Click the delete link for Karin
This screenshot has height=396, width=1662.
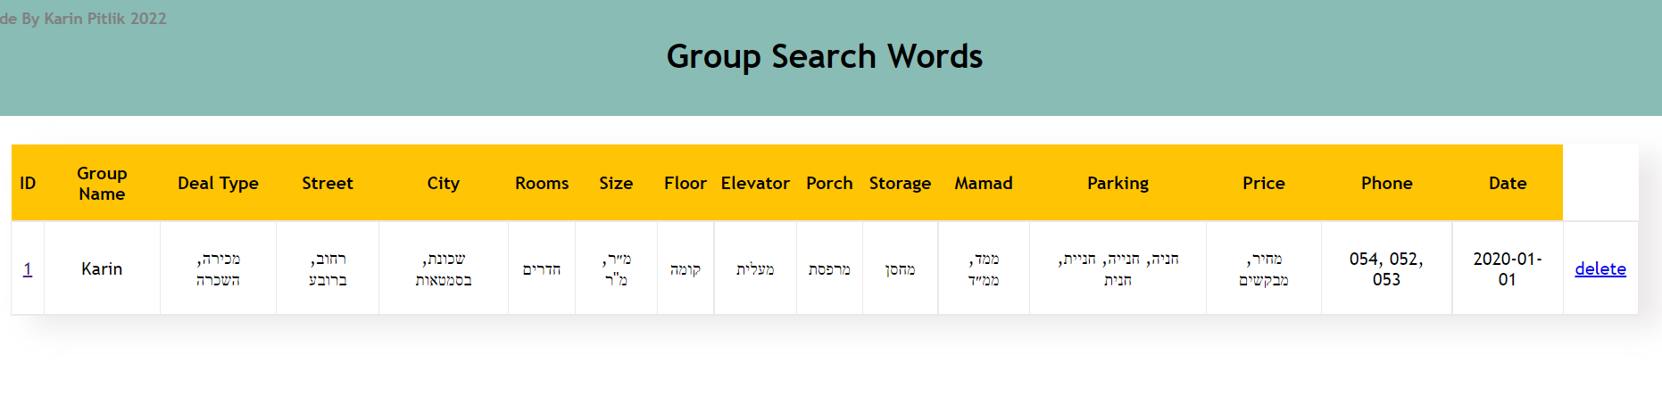(x=1600, y=268)
